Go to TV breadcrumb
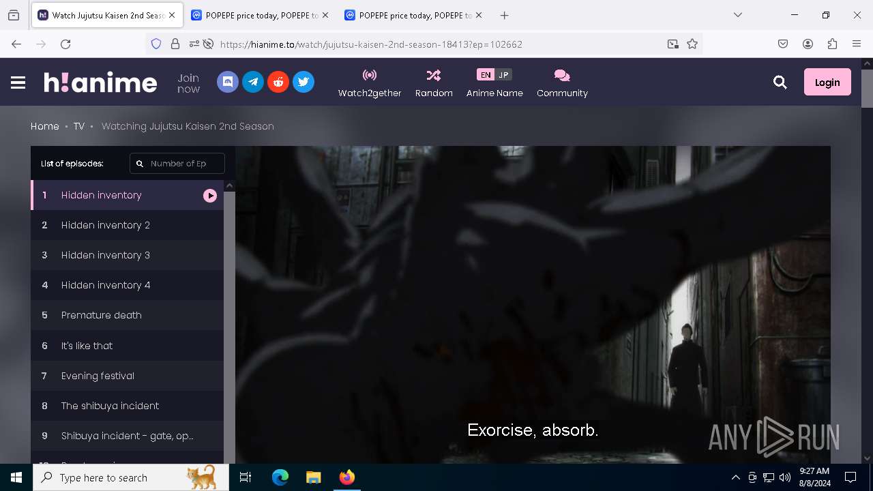 [79, 126]
